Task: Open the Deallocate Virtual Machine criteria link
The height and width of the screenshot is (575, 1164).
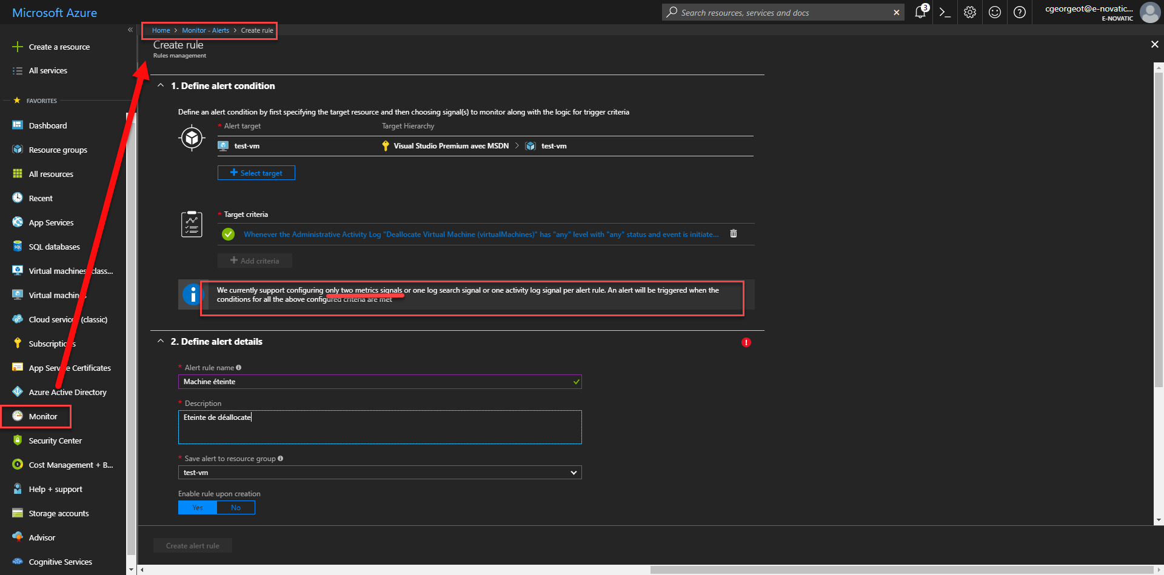Action: pyautogui.click(x=481, y=234)
